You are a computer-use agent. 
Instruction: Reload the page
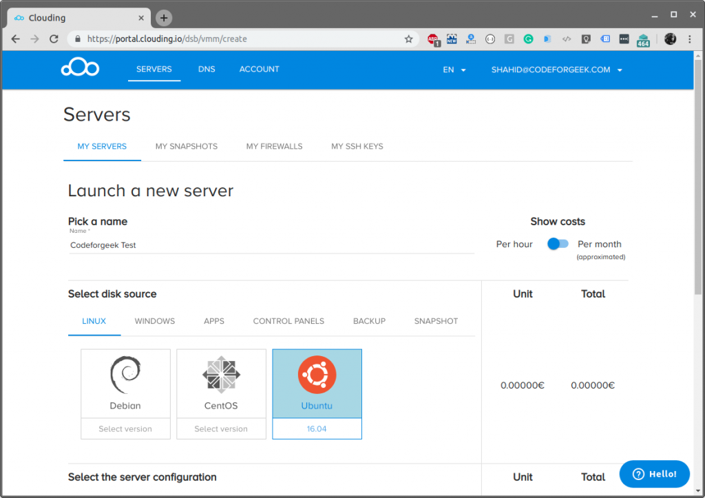[54, 39]
